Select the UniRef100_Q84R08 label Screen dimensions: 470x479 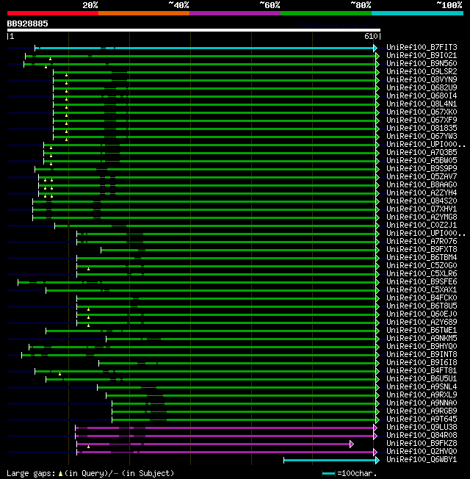pyautogui.click(x=422, y=436)
